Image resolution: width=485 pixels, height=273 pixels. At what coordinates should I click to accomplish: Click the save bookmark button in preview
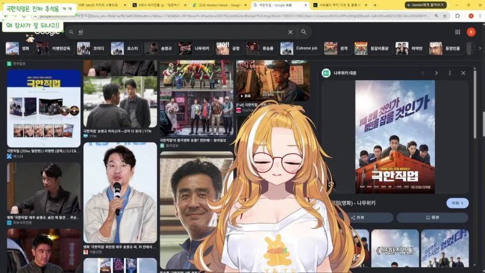click(x=432, y=217)
